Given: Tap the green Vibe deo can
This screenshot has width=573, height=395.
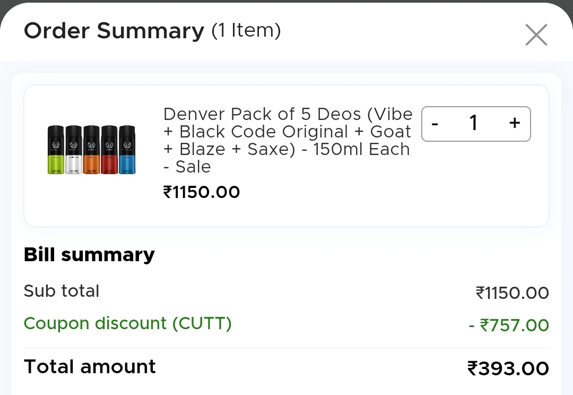Looking at the screenshot, I should (56, 150).
